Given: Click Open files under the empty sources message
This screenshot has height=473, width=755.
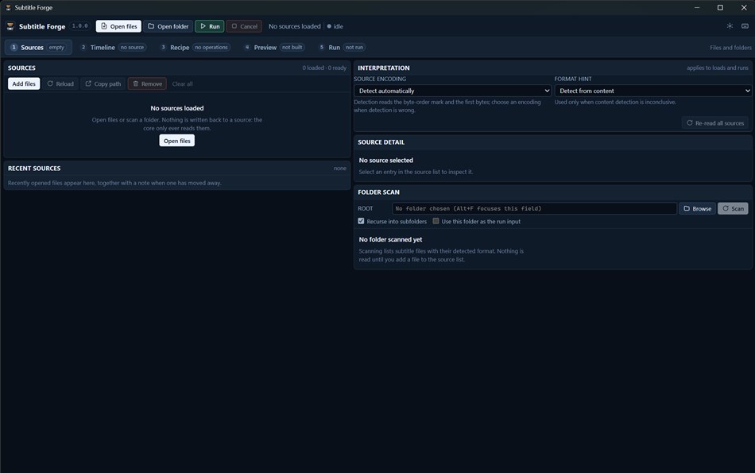Looking at the screenshot, I should 176,141.
